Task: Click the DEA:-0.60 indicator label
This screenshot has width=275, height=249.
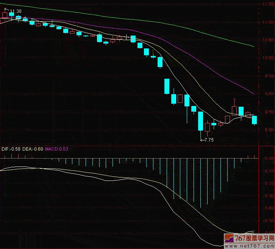Action: pos(33,149)
